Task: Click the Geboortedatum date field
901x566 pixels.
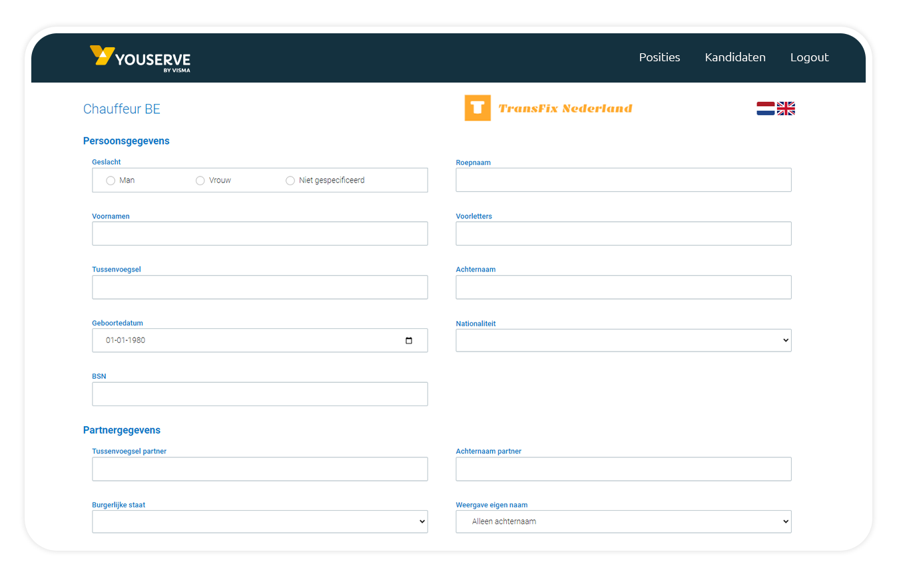Action: (x=260, y=340)
